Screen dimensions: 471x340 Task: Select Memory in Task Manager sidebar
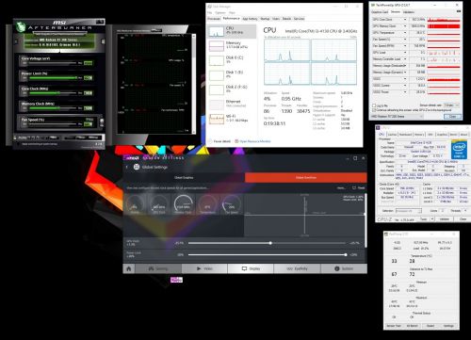coord(233,46)
